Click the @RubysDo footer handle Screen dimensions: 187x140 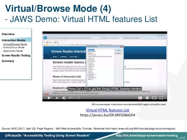tap(13, 136)
